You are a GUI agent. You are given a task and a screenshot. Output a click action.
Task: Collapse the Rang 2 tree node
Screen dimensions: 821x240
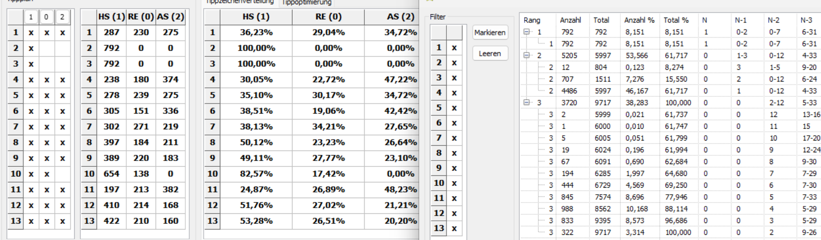527,55
